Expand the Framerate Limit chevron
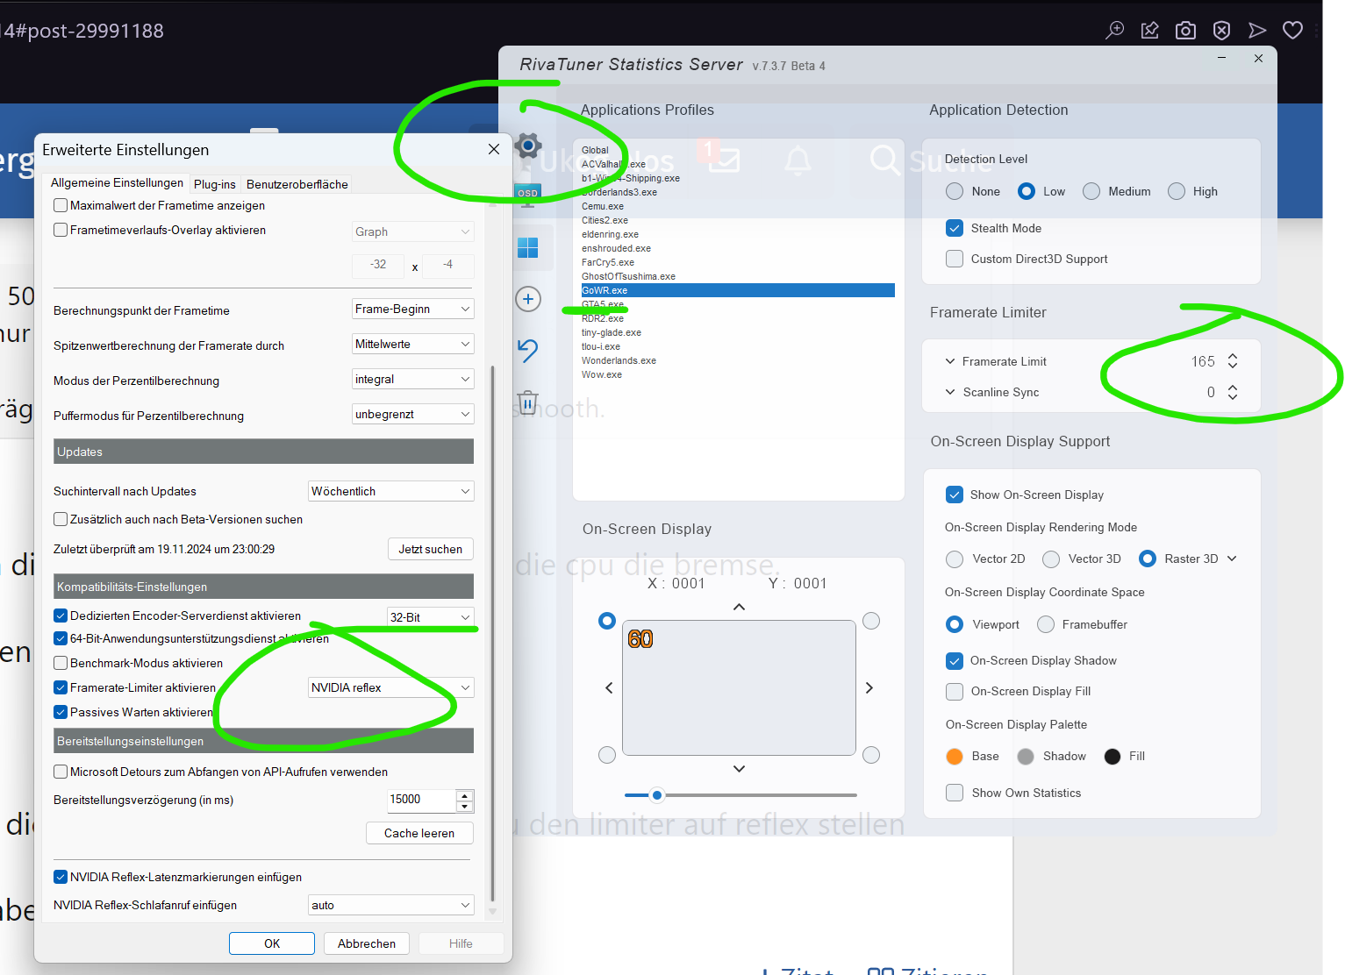The image size is (1345, 975). [950, 361]
